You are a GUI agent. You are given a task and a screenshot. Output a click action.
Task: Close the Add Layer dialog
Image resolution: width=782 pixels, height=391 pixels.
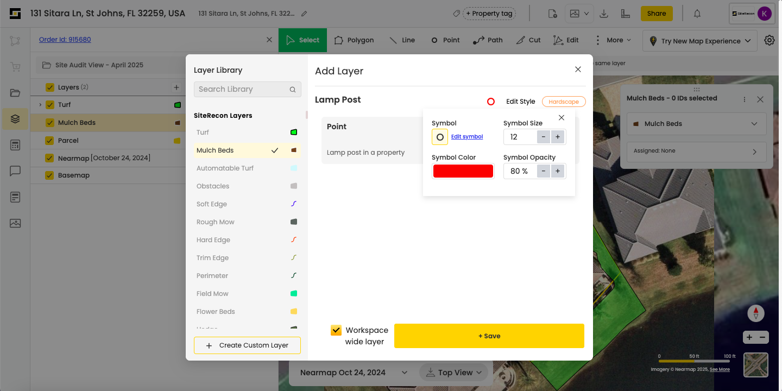578,70
